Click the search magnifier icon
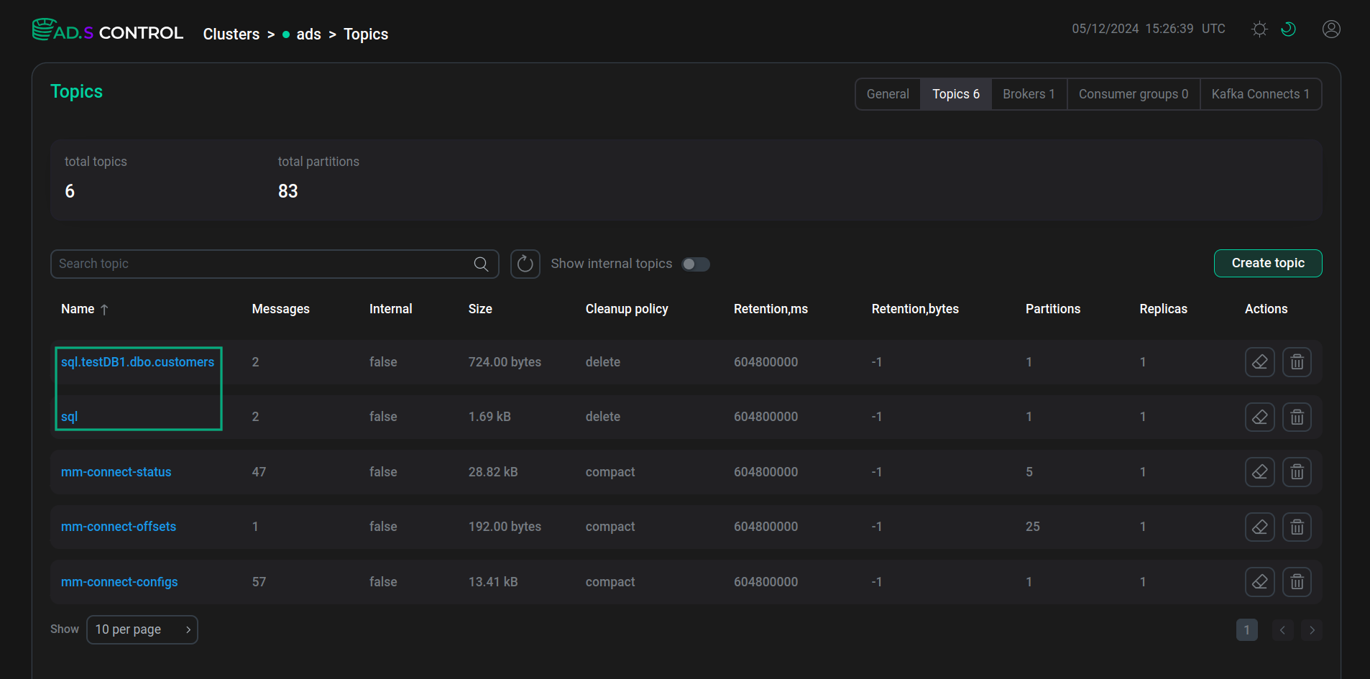Image resolution: width=1370 pixels, height=679 pixels. coord(482,264)
